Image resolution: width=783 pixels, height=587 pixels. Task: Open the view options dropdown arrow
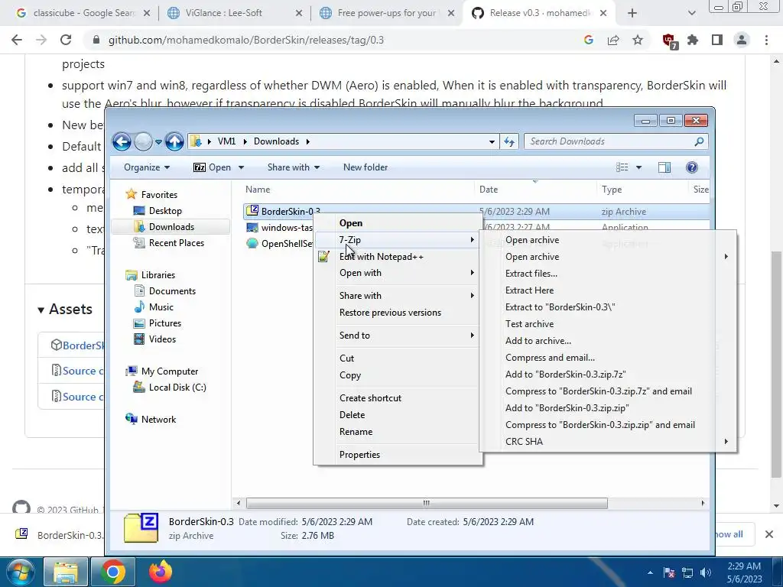click(x=638, y=167)
